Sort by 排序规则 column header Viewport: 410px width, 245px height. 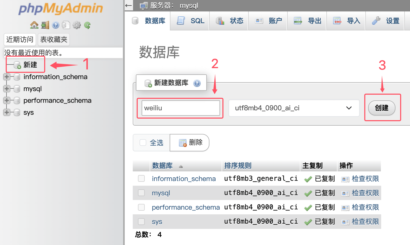coord(238,166)
